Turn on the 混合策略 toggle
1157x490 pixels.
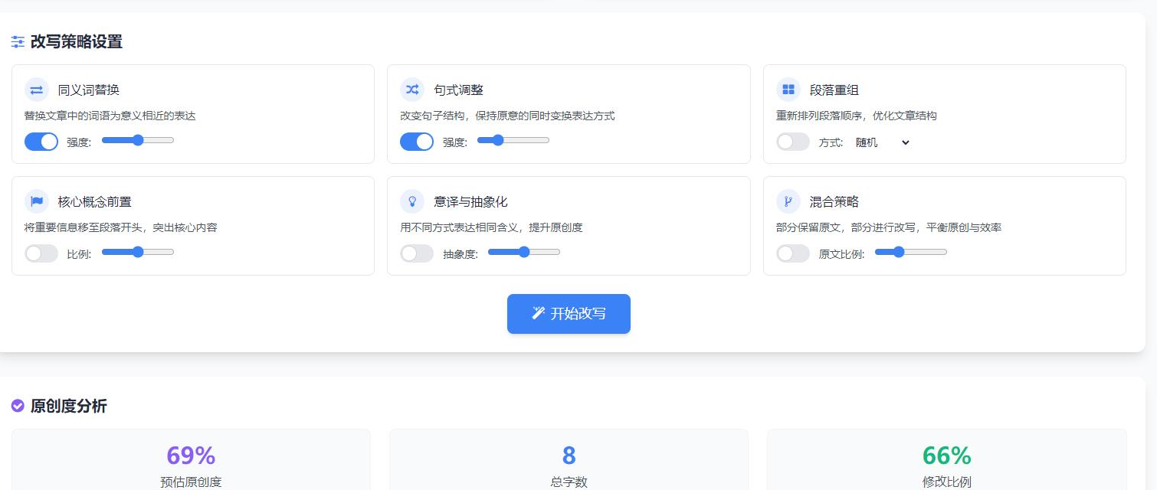click(793, 253)
